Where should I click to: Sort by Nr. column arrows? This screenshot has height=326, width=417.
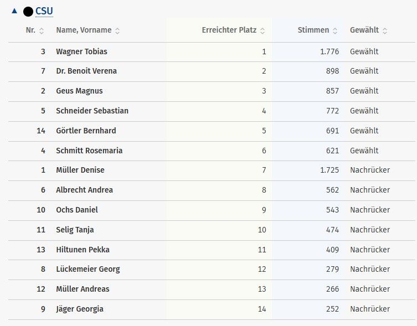(42, 30)
